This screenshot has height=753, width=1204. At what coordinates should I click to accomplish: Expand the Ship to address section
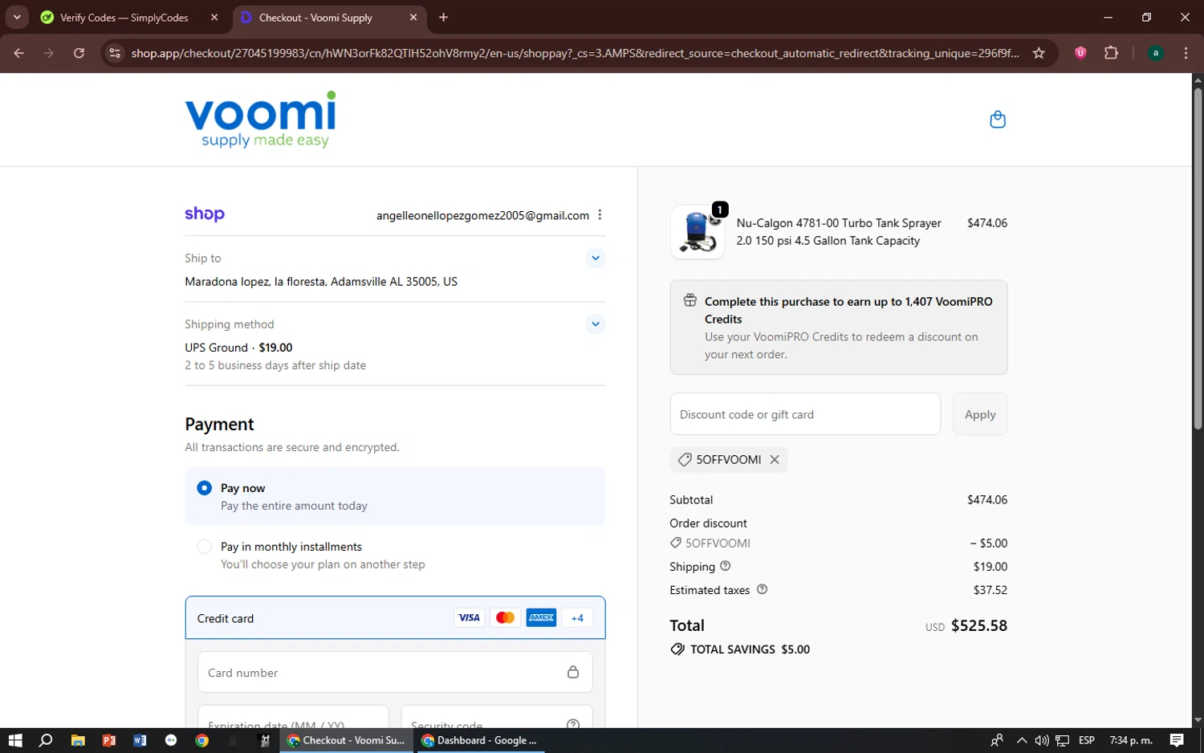click(595, 258)
